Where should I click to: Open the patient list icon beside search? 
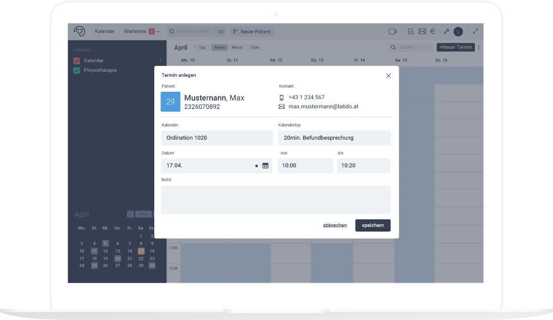(221, 32)
